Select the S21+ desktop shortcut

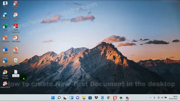pos(5,4)
